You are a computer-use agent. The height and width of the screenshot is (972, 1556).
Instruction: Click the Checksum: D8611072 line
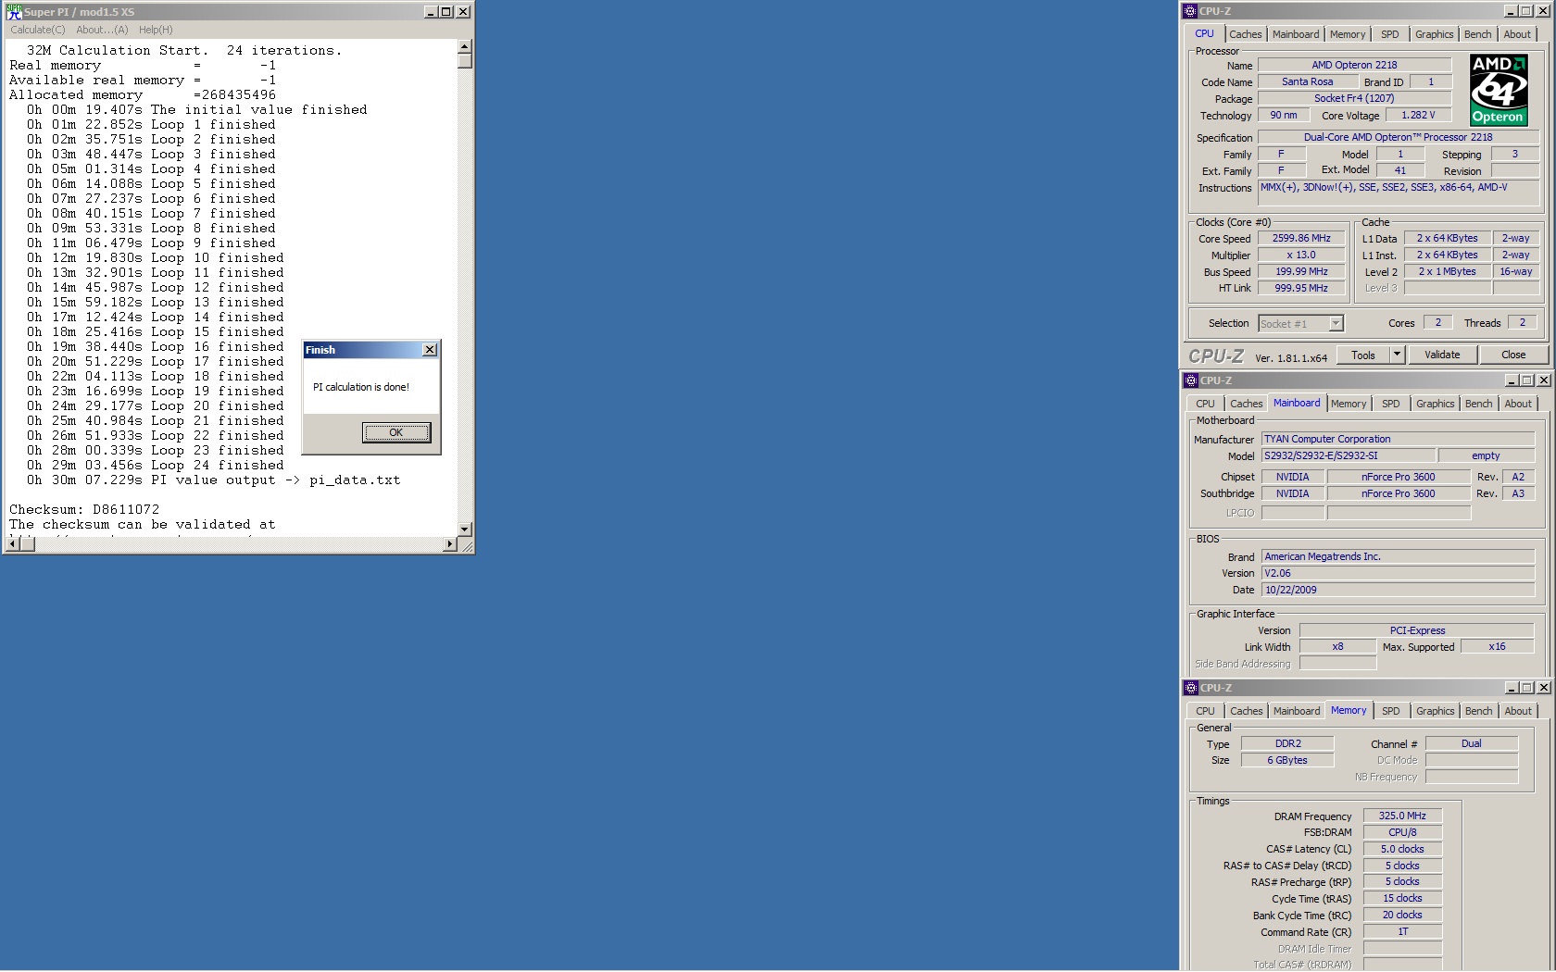point(84,510)
